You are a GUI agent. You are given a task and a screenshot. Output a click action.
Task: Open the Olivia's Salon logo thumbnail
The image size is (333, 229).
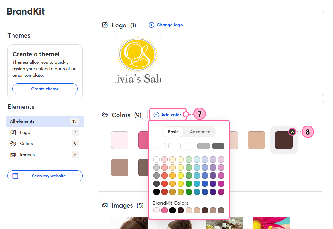pos(138,60)
